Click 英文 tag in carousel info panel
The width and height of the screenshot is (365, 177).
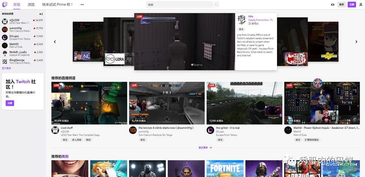(x=241, y=29)
